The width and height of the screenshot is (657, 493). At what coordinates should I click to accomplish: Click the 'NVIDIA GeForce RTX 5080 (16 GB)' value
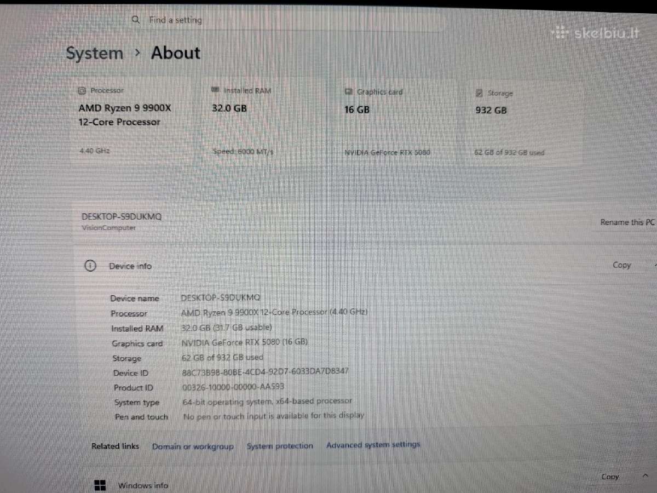tap(245, 342)
